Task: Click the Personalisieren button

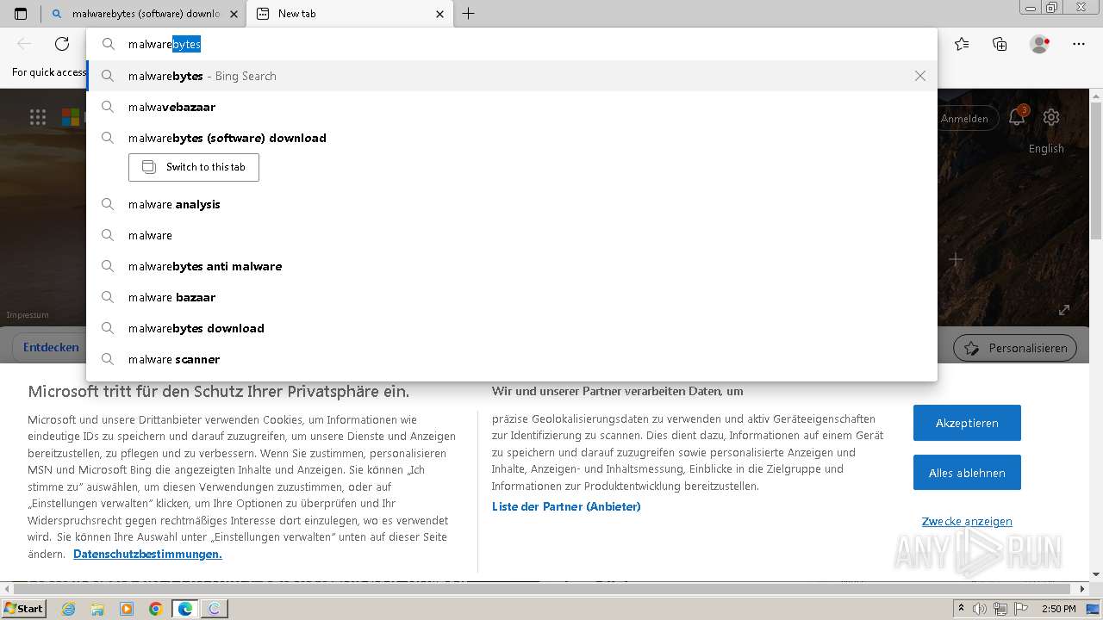Action: click(x=1015, y=348)
